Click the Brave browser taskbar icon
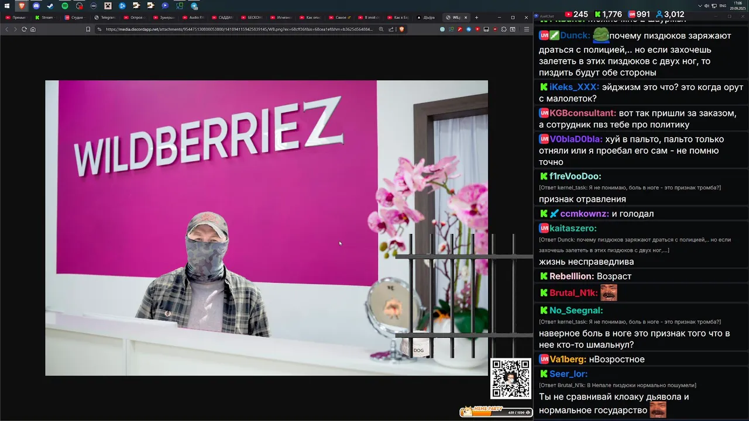 pos(22,6)
